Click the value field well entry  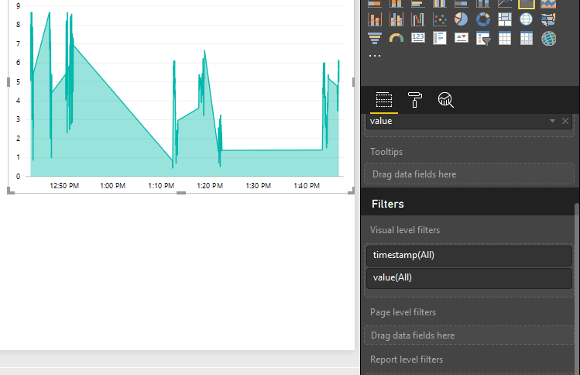point(469,121)
